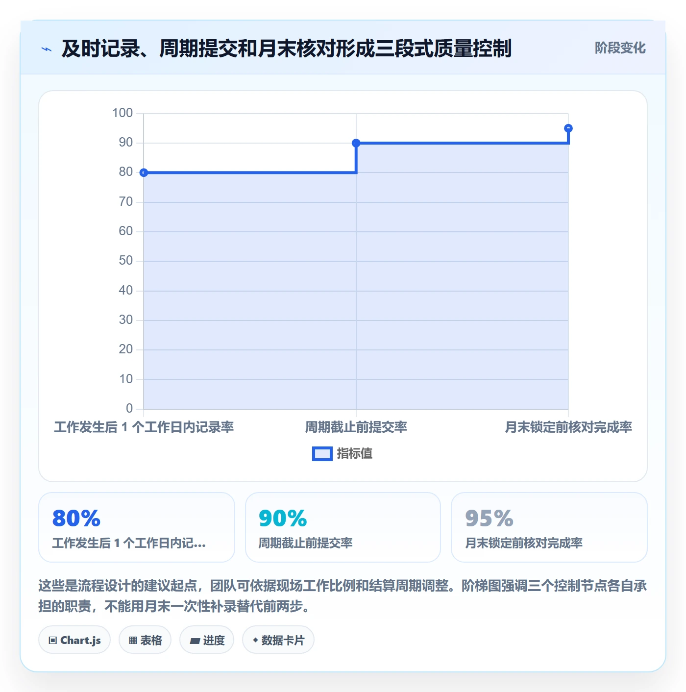
Task: Click the square icon in the Chart.js chip
Action: pyautogui.click(x=53, y=641)
